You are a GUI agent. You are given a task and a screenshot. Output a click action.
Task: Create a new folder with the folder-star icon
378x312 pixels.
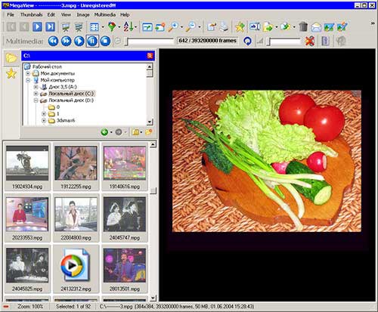[149, 132]
